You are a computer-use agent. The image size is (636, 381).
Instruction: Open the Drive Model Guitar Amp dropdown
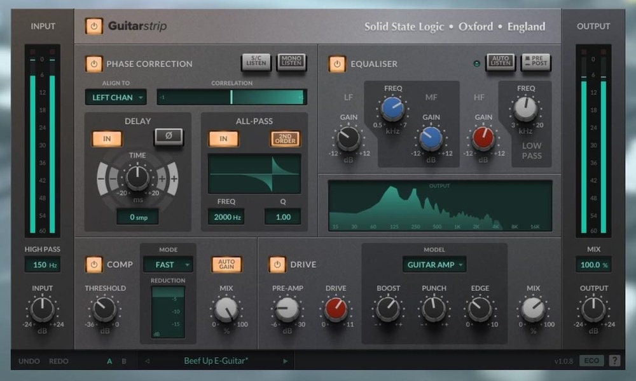(x=434, y=264)
